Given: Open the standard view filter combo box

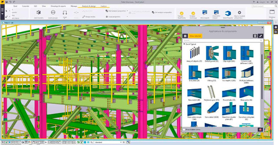Looking at the screenshot, I should point(108,142).
